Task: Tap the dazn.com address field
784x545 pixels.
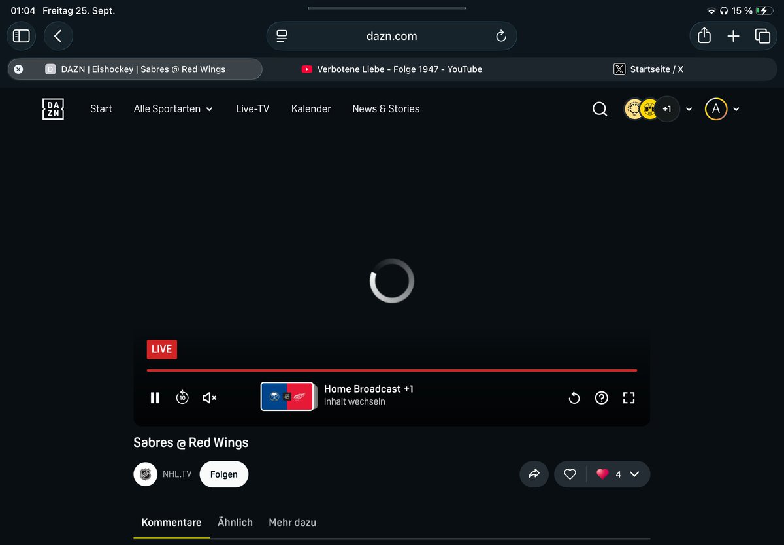Action: [x=391, y=36]
